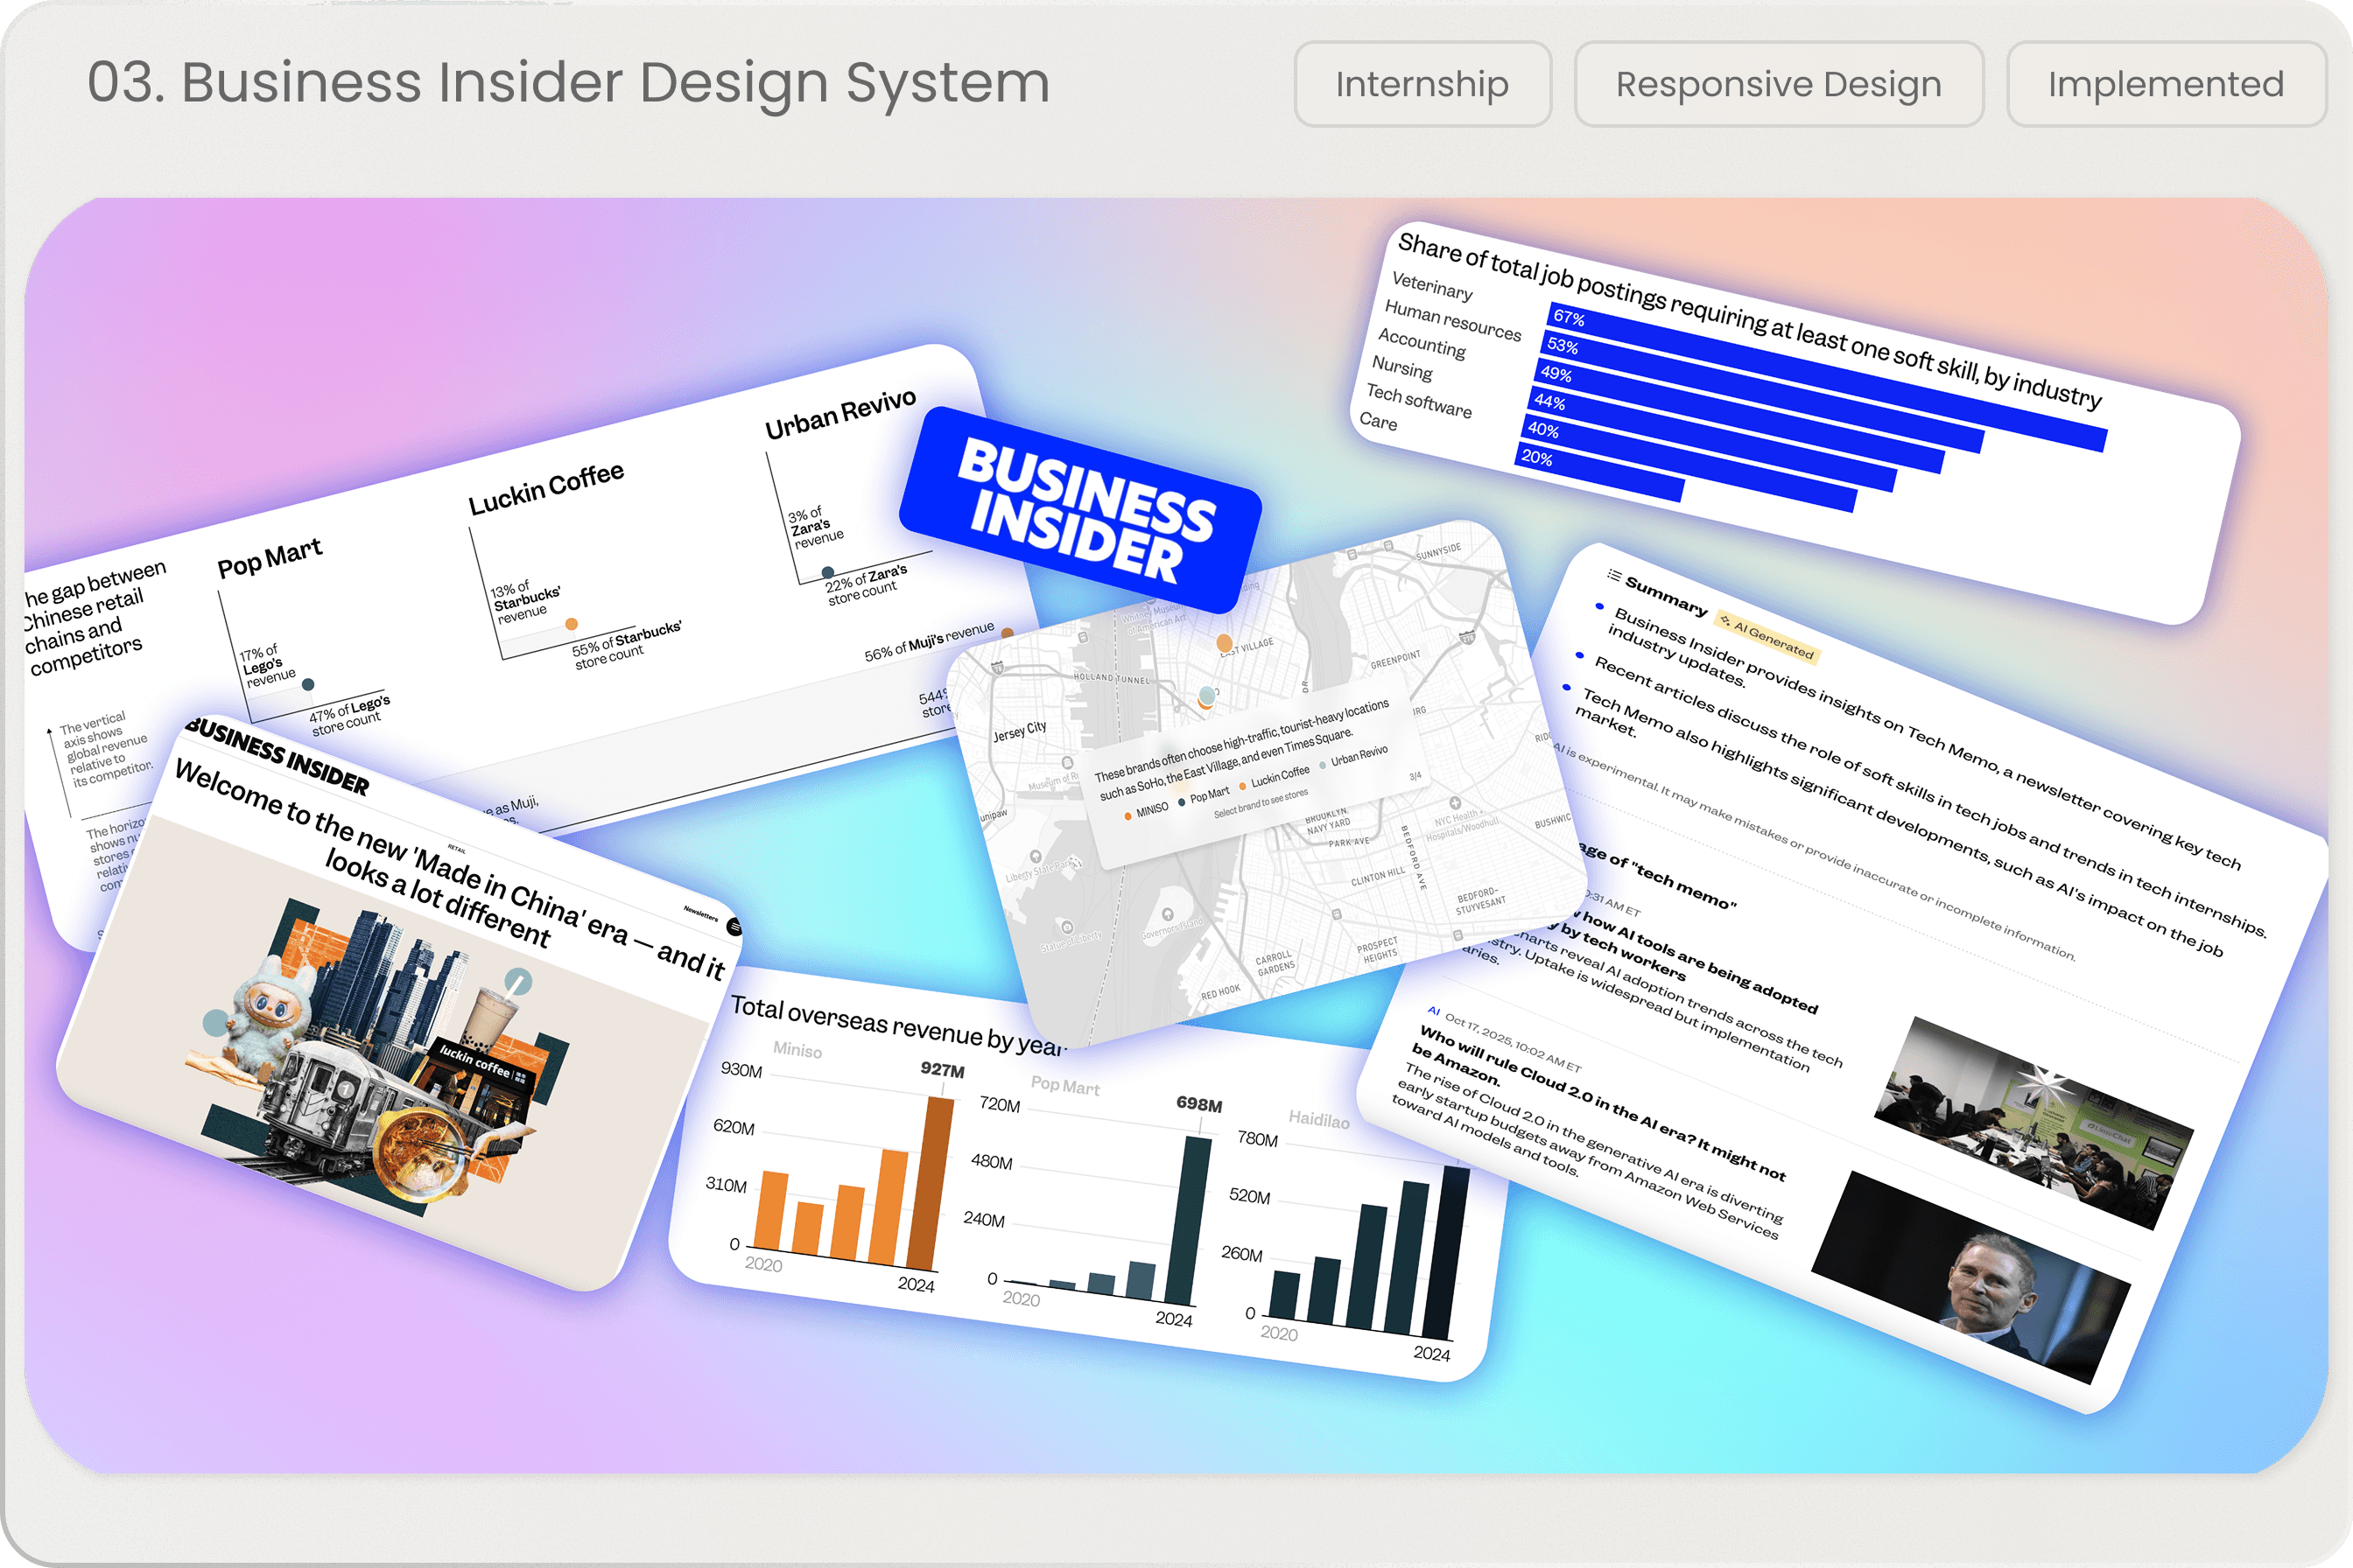2353x1568 pixels.
Task: Click the Implemented tag
Action: point(2166,84)
